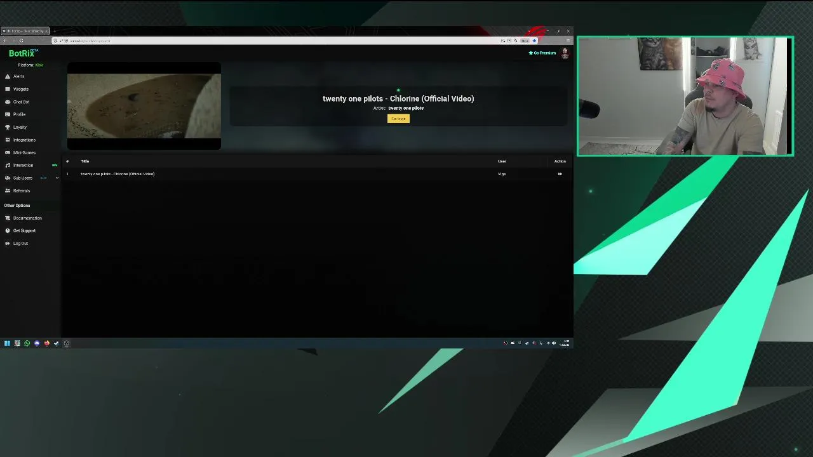The image size is (813, 457).
Task: Open Documentation under Other Options
Action: click(27, 218)
